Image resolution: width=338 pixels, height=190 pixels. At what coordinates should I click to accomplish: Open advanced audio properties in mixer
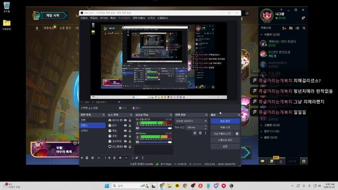coord(137,158)
